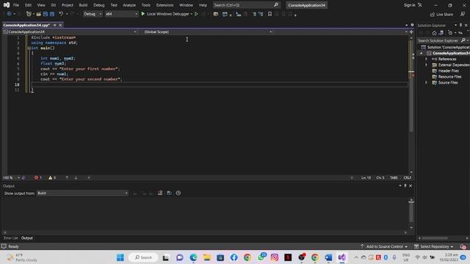Click the New Project icon in toolbar
This screenshot has width=470, height=264.
[x=29, y=14]
